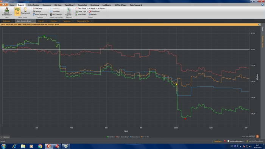Click HoldemManager2 database in status bar
The height and width of the screenshot is (149, 265).
pos(235,141)
